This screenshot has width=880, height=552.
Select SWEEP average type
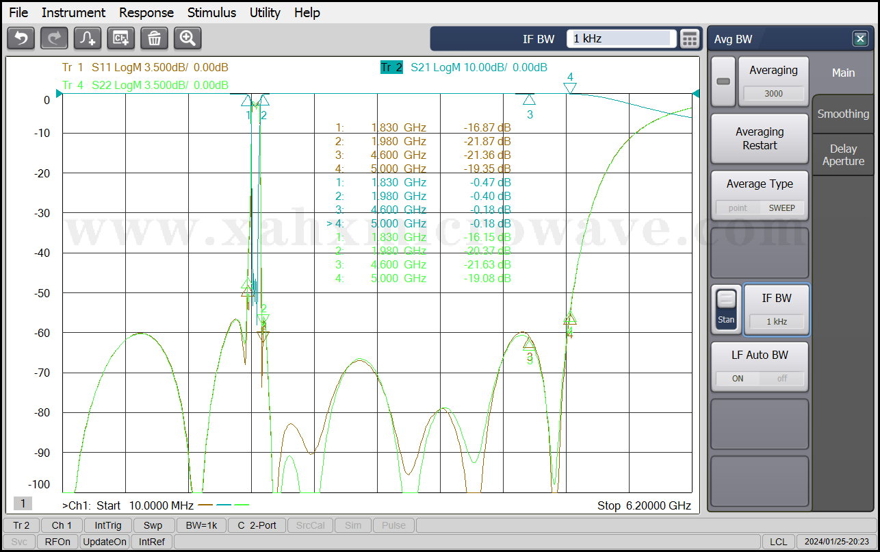(782, 208)
